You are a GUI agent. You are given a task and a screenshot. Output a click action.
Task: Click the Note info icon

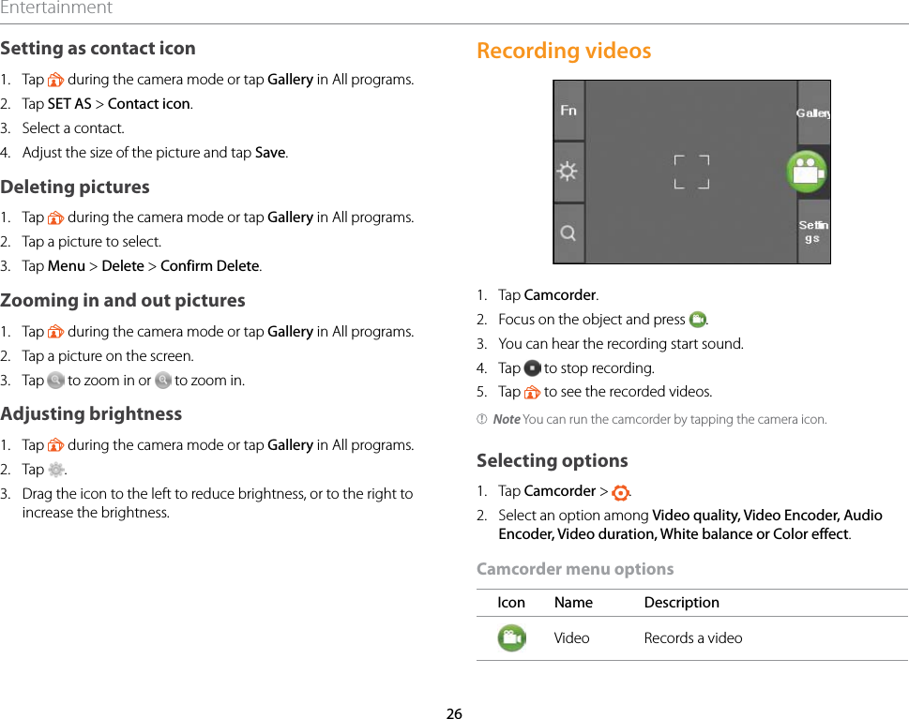481,419
